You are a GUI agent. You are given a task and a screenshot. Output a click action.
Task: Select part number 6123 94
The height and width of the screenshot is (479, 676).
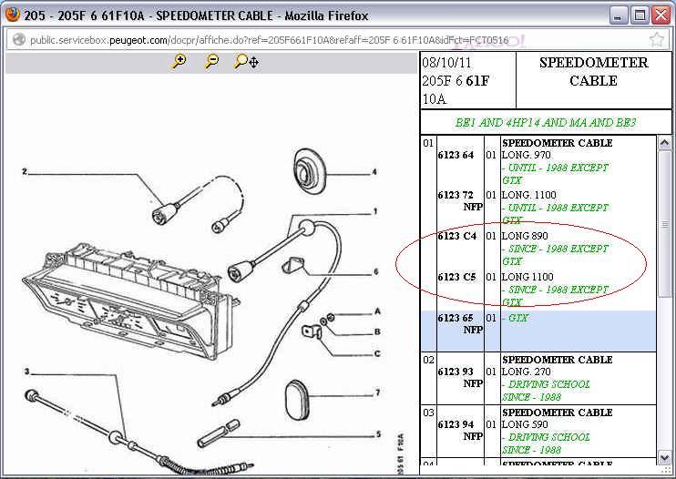(456, 424)
